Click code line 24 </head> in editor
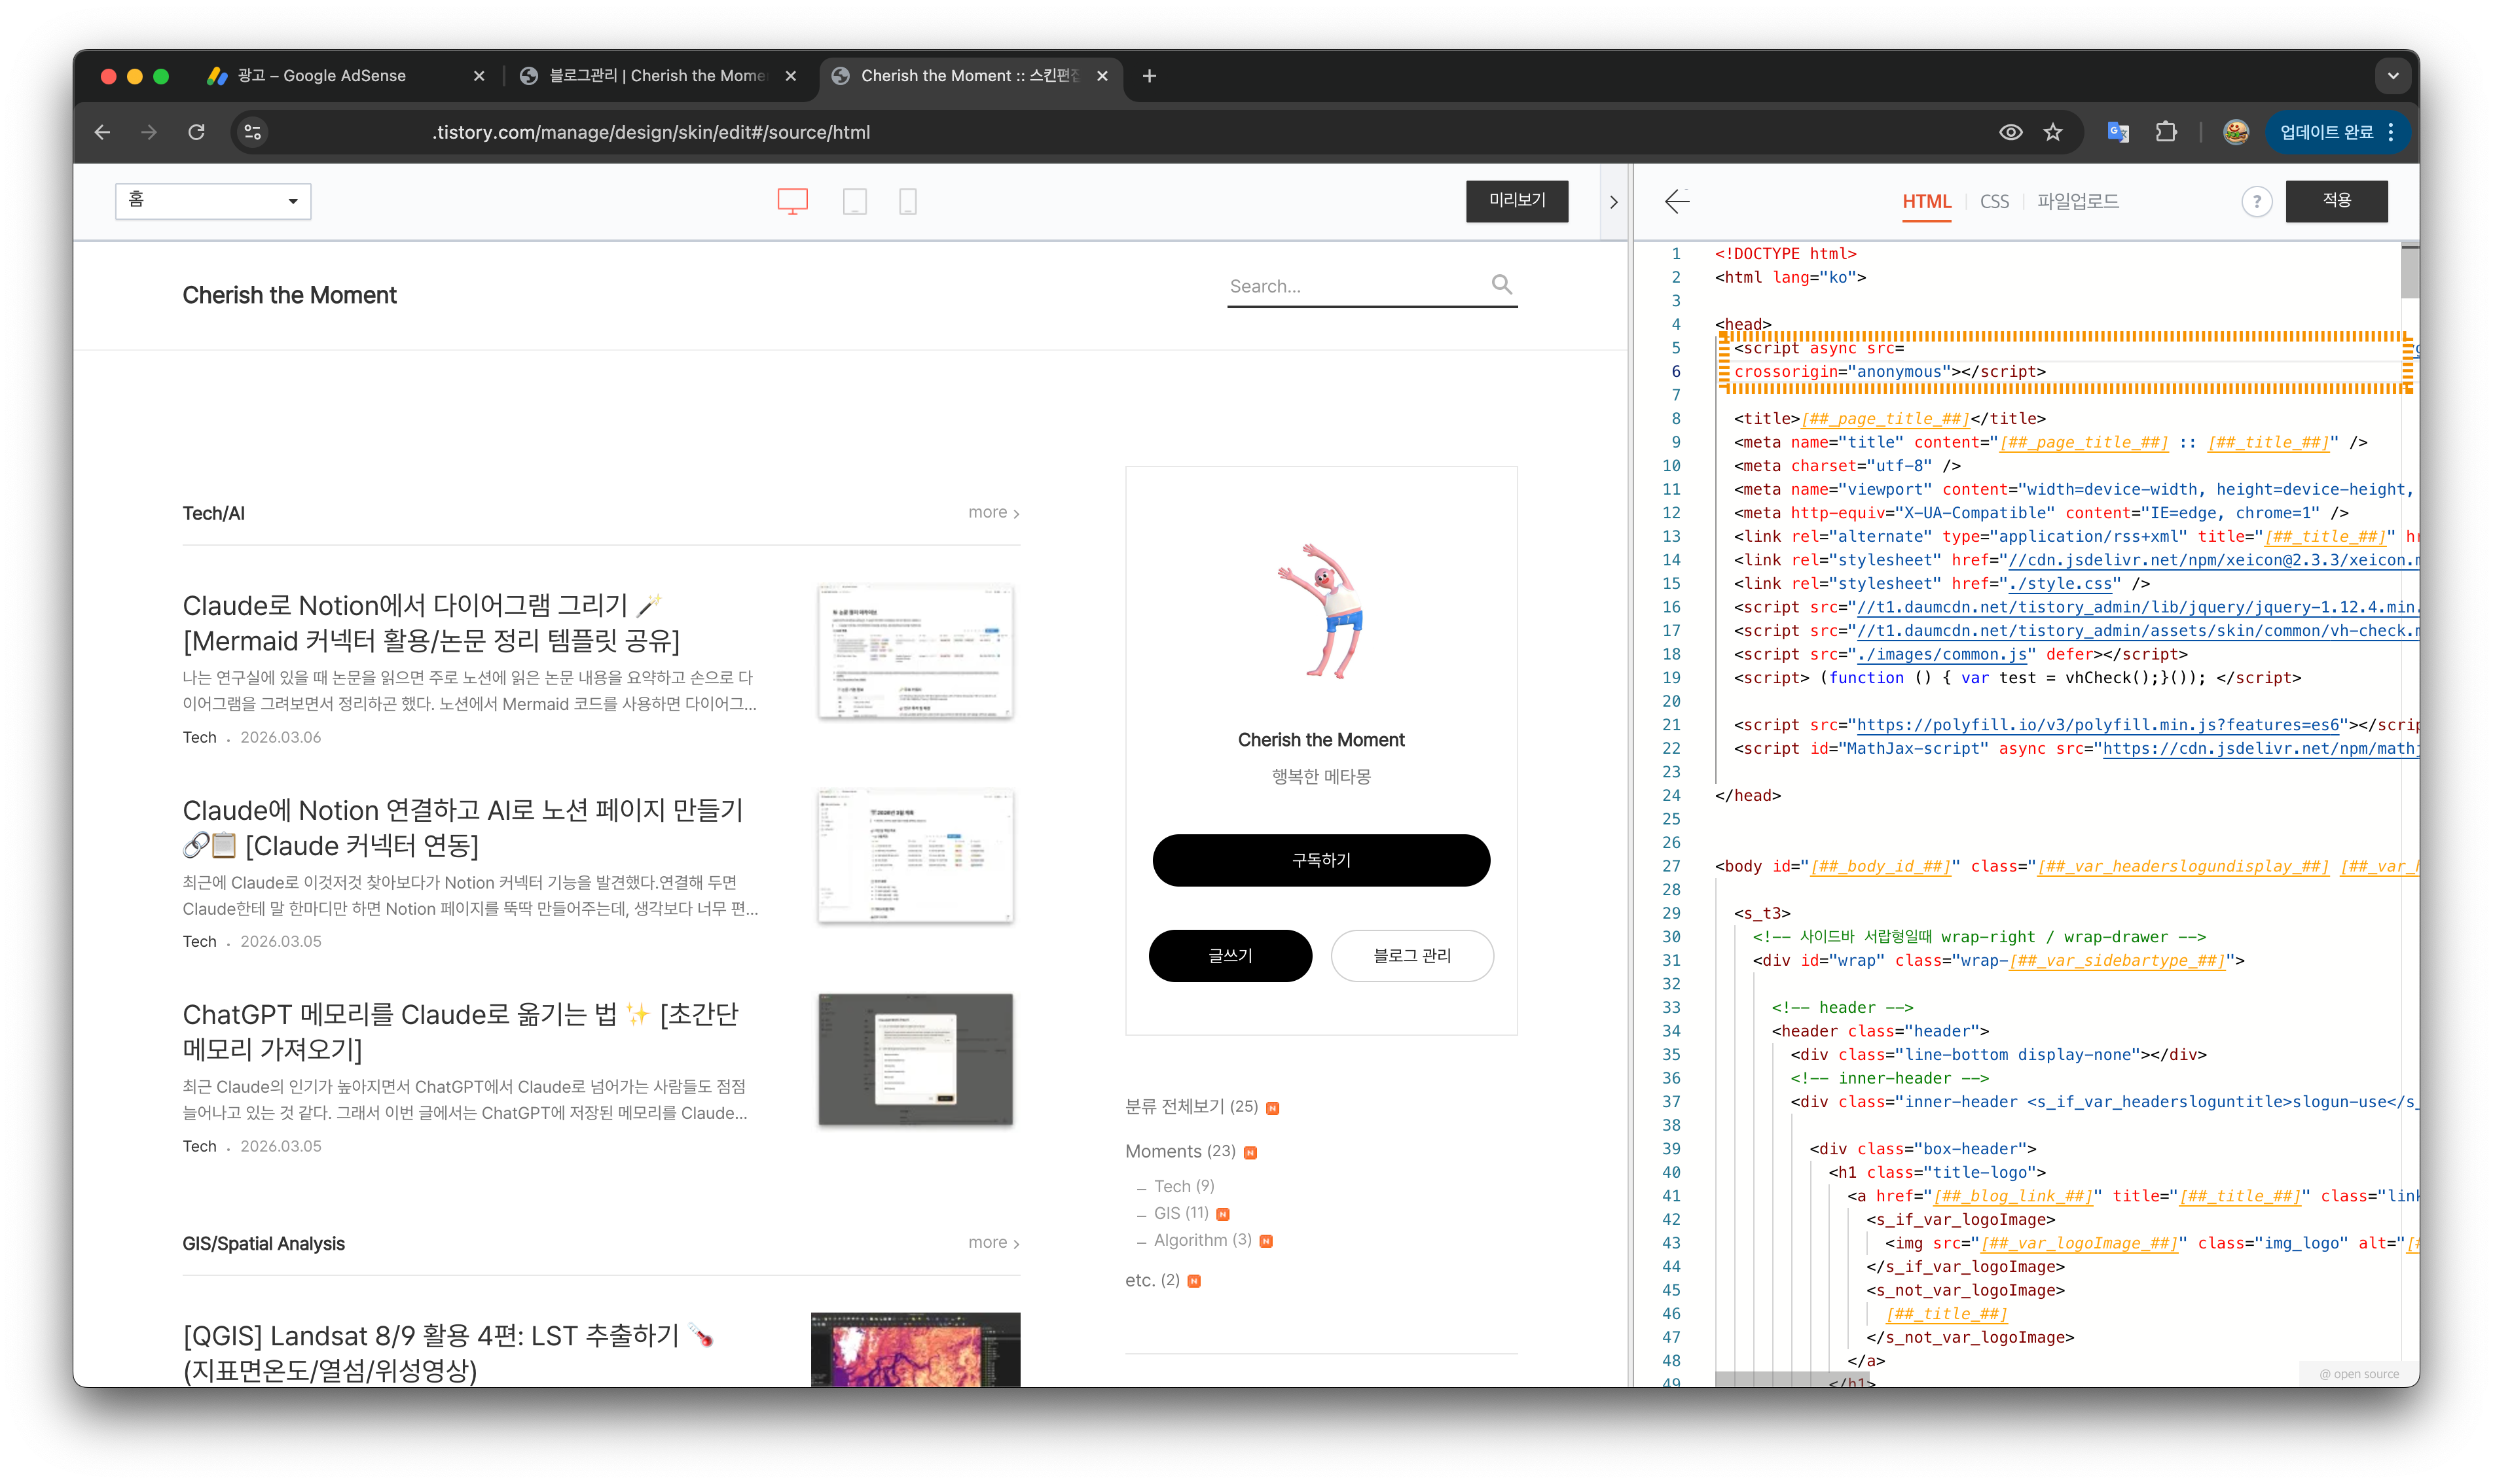The height and width of the screenshot is (1484, 2493). pos(1748,795)
